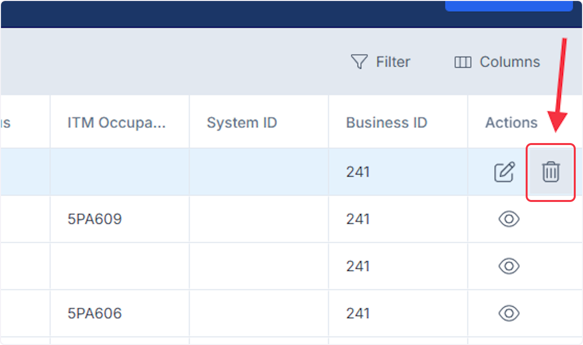583x345 pixels.
Task: Click the eye icon in the row between 5PA609 and 5PA606
Action: coord(509,266)
